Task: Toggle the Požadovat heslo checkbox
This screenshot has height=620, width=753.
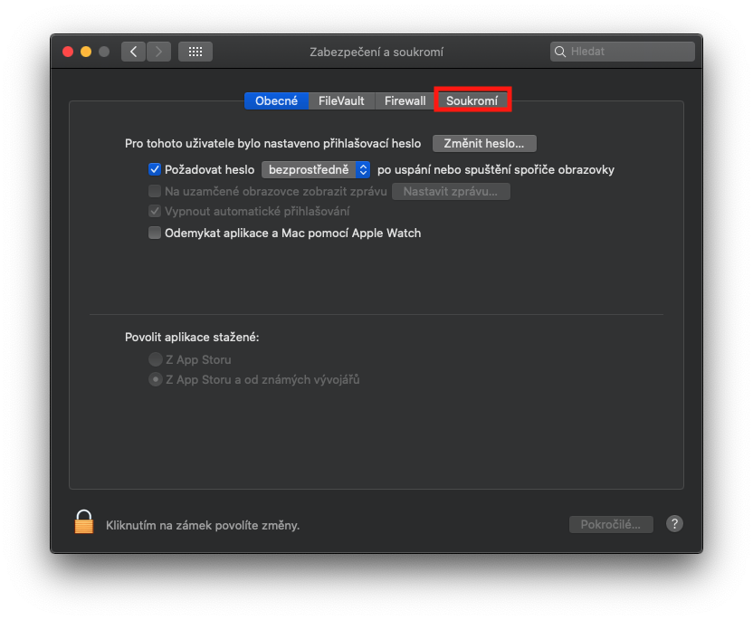Action: click(x=155, y=169)
